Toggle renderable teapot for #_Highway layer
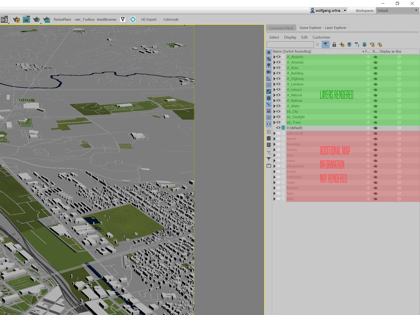420x315 pixels. [375, 79]
